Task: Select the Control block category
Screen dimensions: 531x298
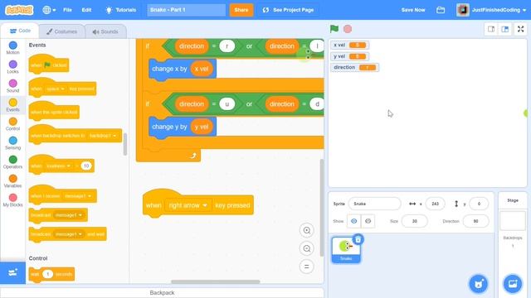Action: coord(13,124)
